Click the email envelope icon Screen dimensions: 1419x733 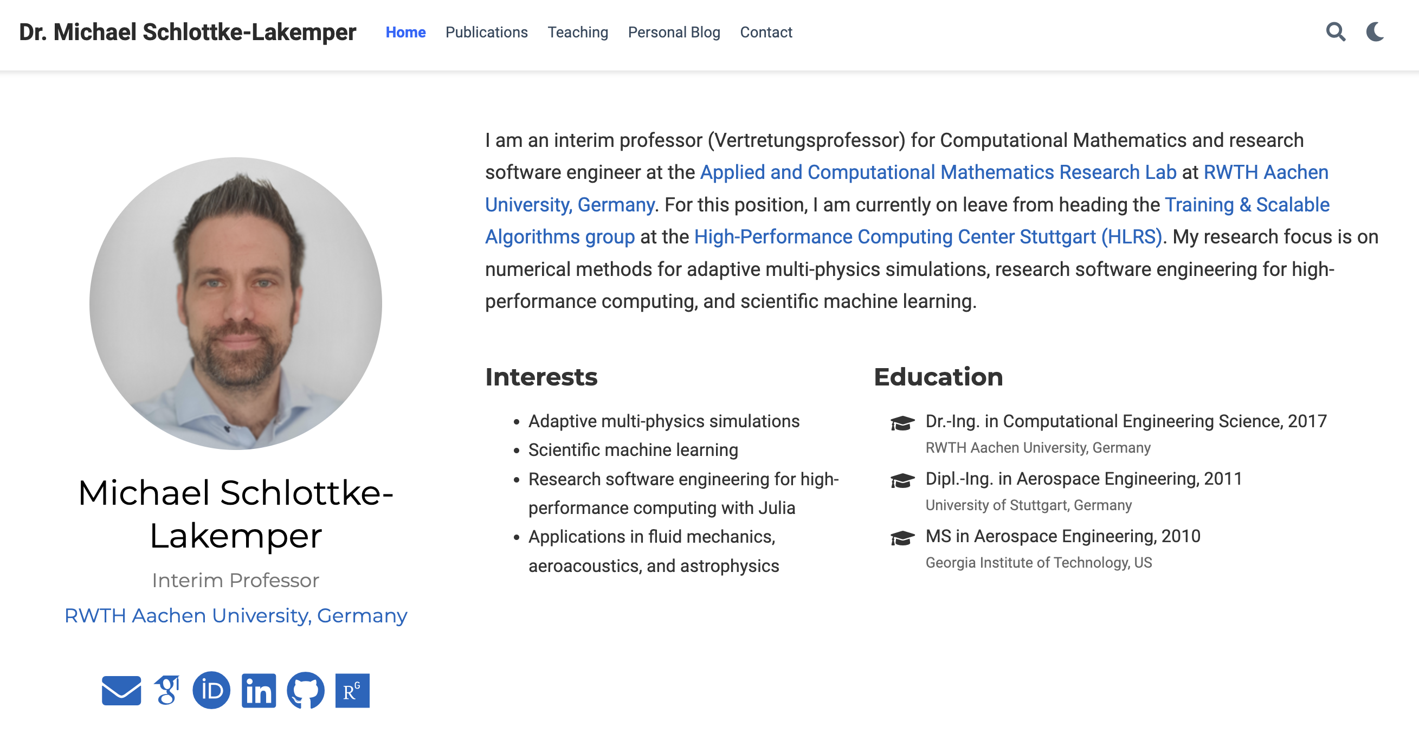121,691
